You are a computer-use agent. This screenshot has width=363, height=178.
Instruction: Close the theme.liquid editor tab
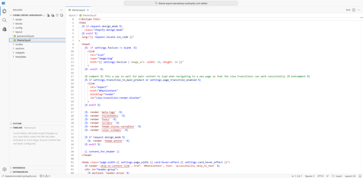pyautogui.click(x=89, y=10)
